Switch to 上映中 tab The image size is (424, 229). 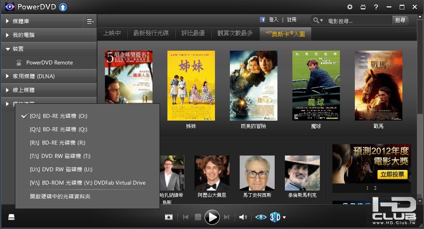point(112,33)
